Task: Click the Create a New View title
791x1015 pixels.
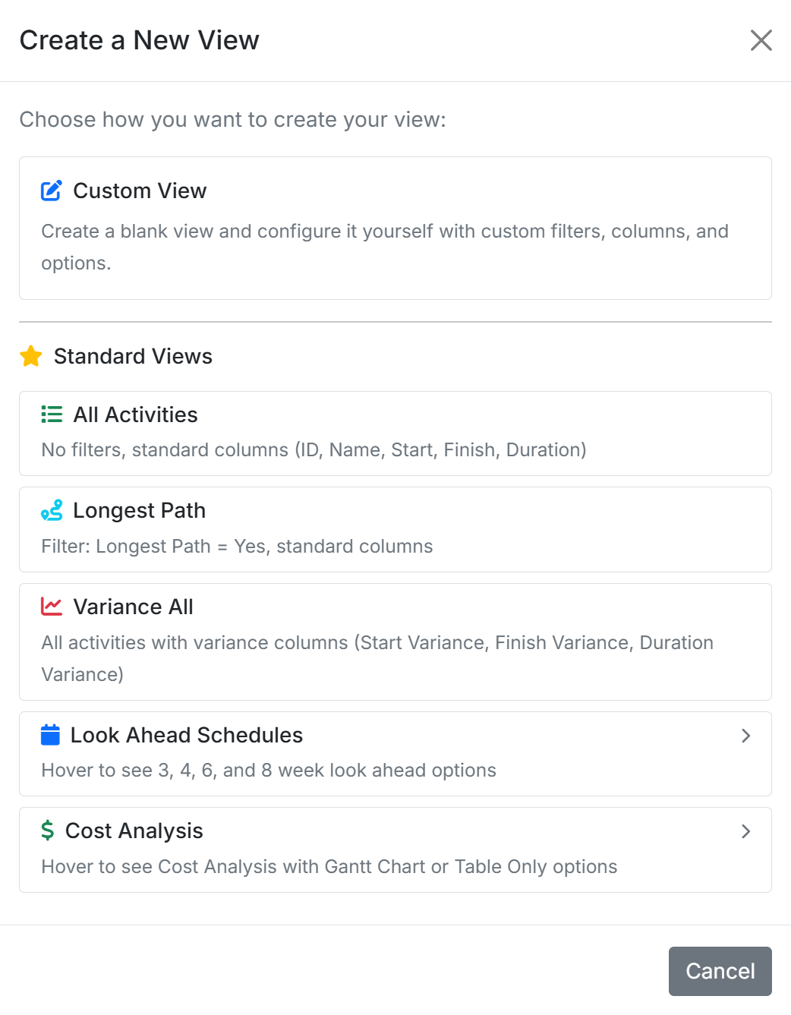Action: click(x=140, y=39)
